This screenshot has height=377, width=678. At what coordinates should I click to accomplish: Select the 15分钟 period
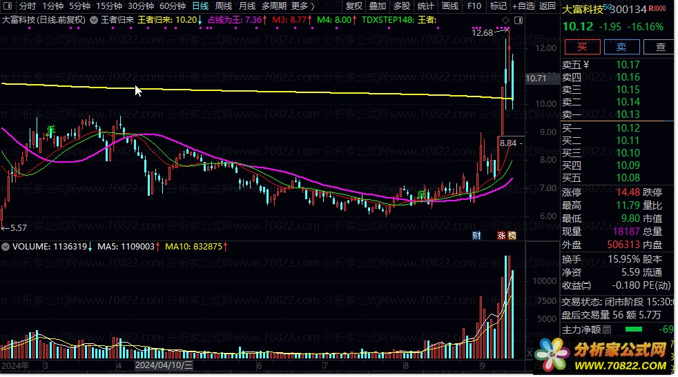click(x=109, y=6)
